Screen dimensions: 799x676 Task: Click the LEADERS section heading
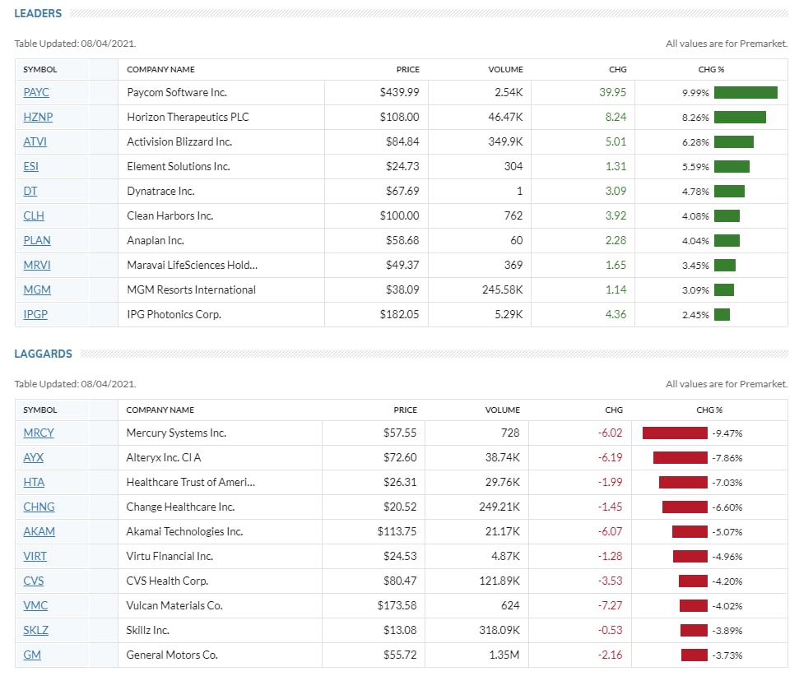[x=38, y=13]
